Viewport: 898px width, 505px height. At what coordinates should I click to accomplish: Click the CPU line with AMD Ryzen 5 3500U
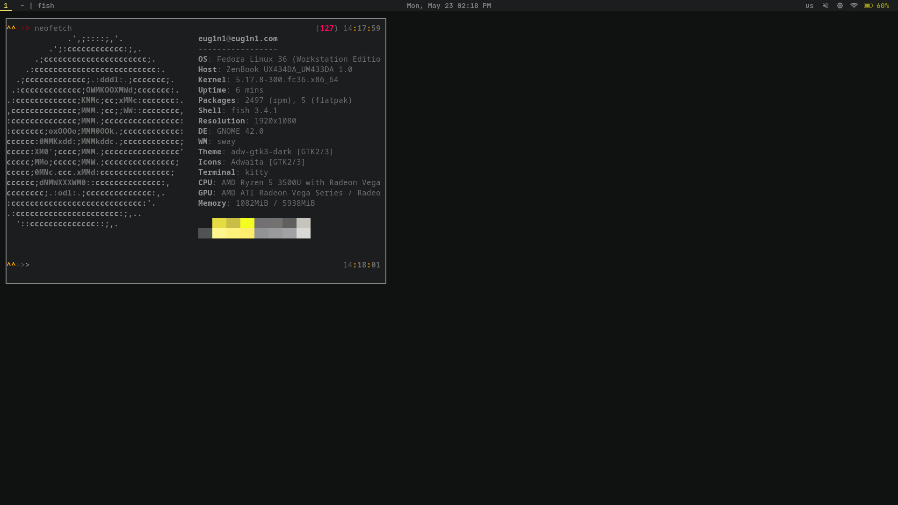pos(290,182)
